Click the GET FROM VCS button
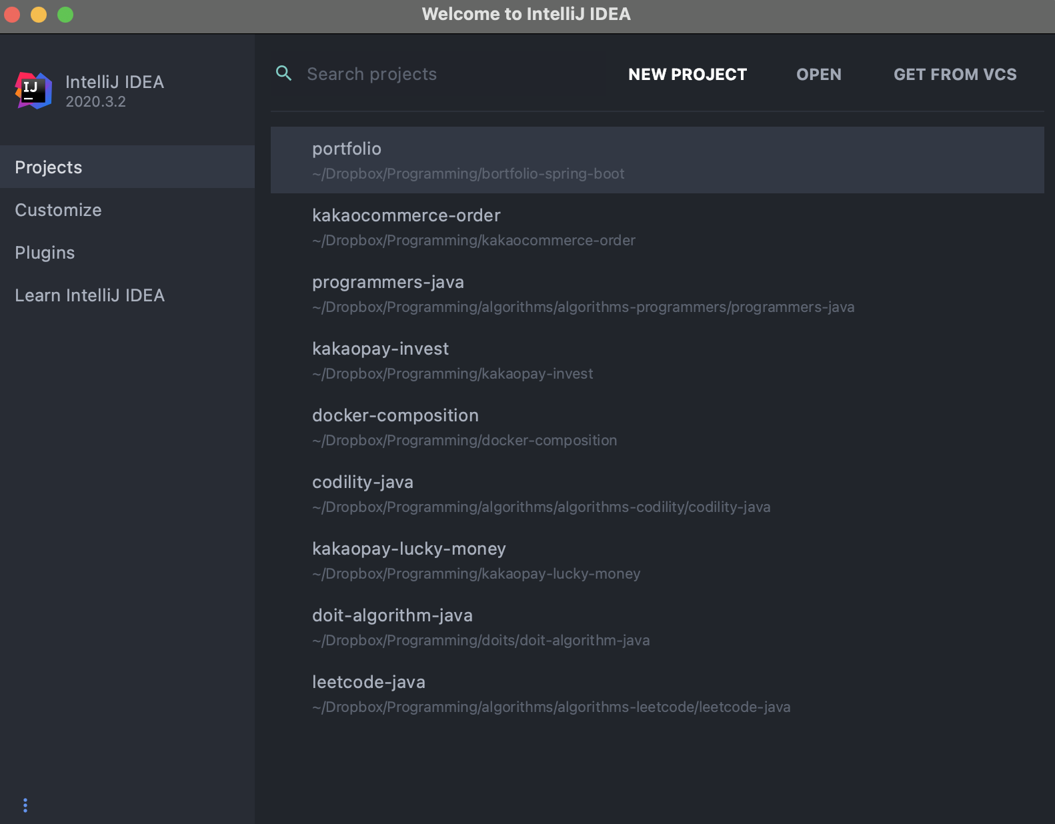The width and height of the screenshot is (1055, 824). pos(955,75)
